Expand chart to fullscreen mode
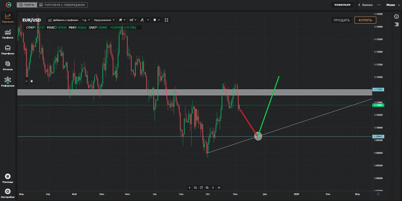 coord(166,20)
